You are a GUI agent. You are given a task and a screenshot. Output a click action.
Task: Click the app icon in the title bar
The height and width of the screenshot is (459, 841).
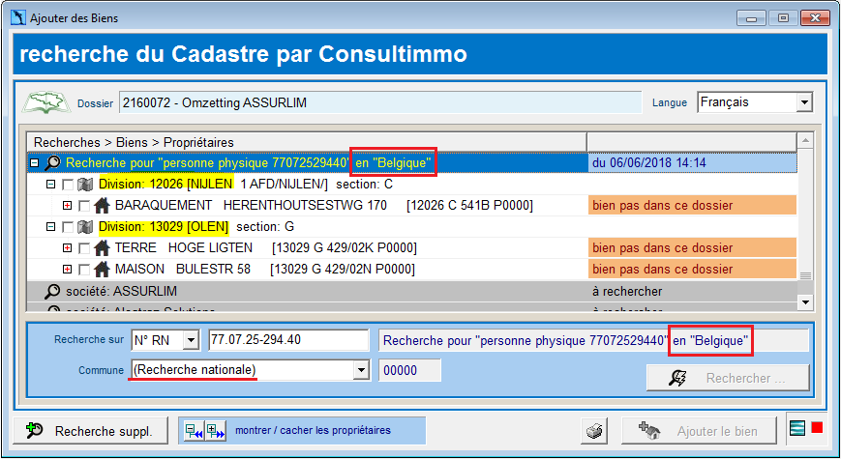18,17
